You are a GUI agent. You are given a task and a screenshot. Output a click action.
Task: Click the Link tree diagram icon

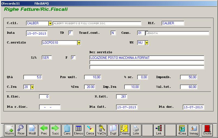point(159,130)
